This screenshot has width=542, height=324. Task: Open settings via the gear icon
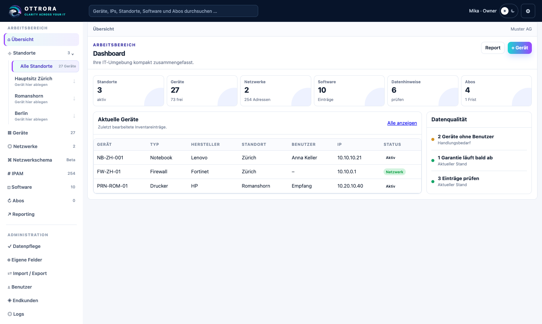528,11
